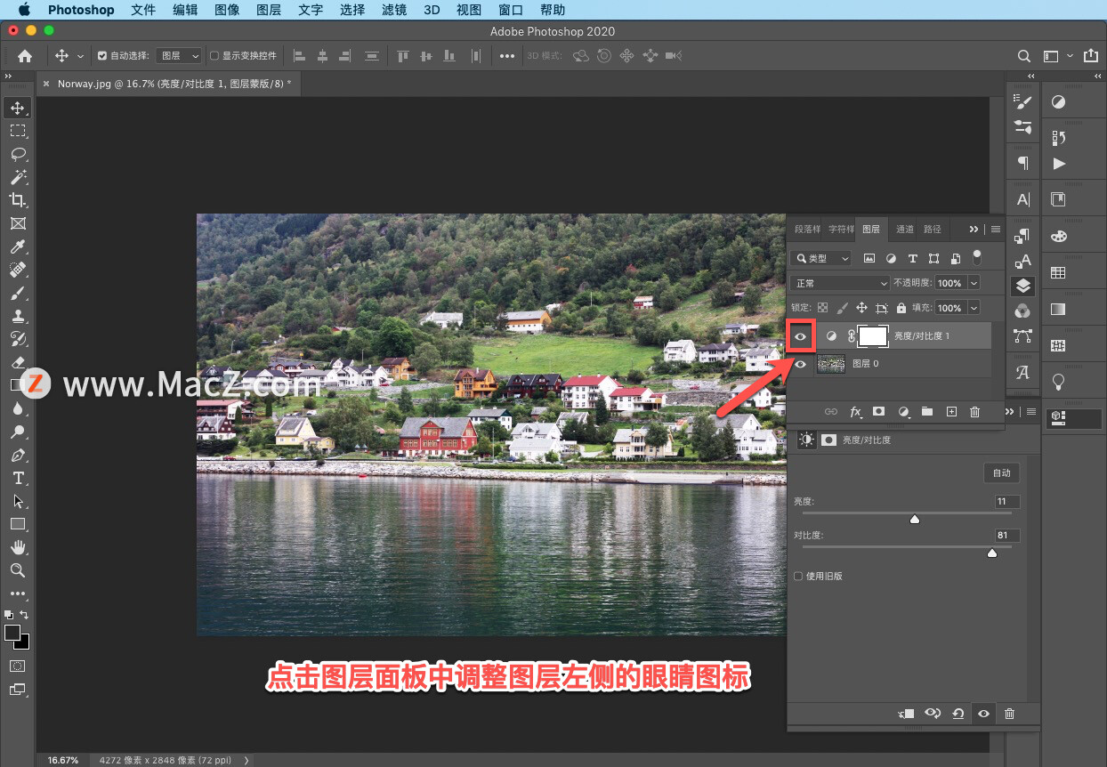This screenshot has width=1107, height=767.
Task: Create a new layer with the plus icon
Action: click(951, 412)
